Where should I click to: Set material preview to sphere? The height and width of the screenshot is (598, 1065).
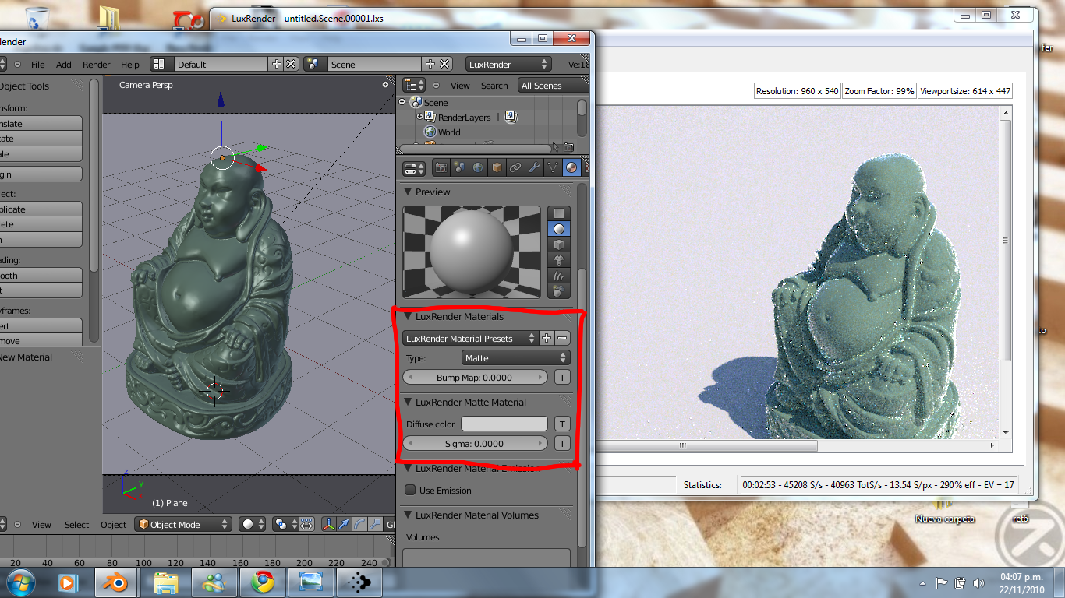click(x=559, y=229)
